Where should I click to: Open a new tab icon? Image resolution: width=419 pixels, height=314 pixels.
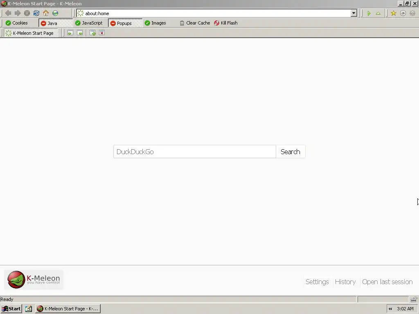pyautogui.click(x=92, y=33)
